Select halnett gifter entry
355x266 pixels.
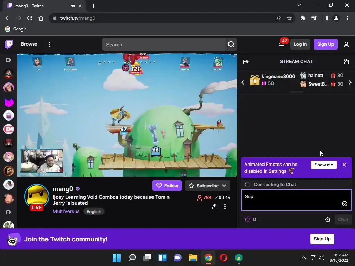click(321, 75)
